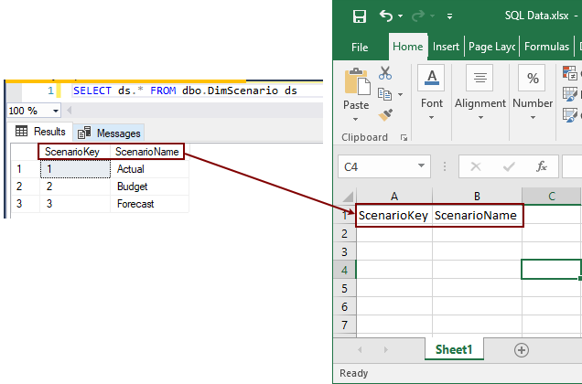Select row 6 header in Excel

(344, 306)
